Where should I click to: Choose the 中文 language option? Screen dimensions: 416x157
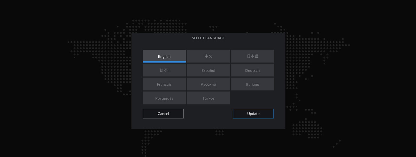pyautogui.click(x=208, y=56)
